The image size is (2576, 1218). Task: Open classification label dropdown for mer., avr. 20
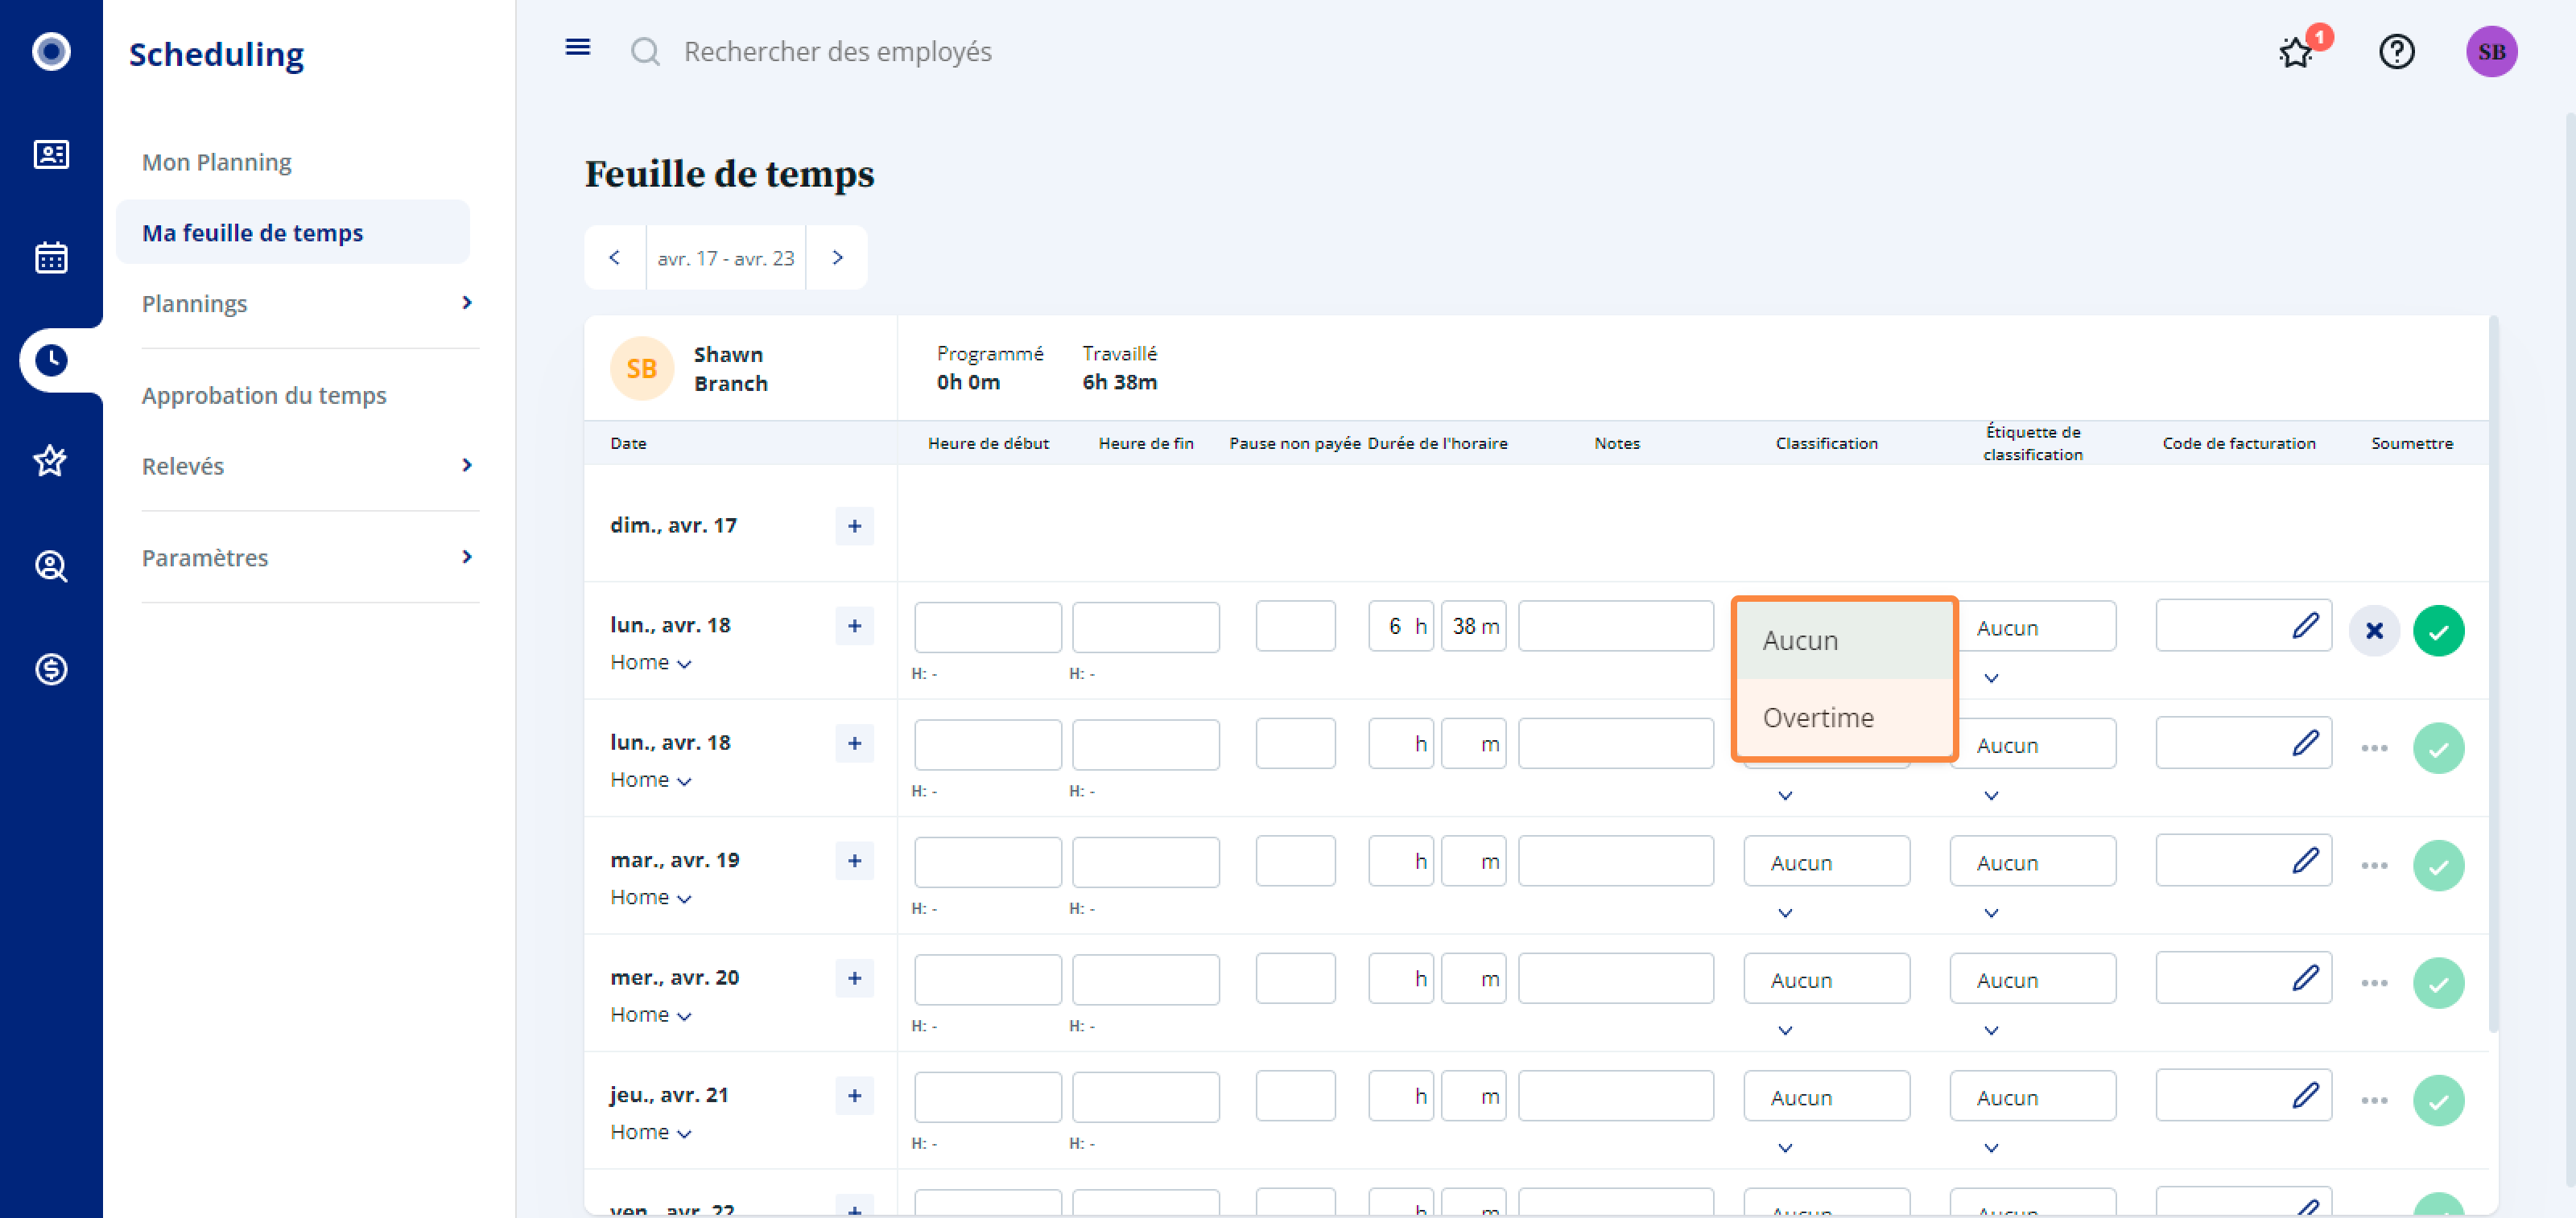tap(2032, 979)
